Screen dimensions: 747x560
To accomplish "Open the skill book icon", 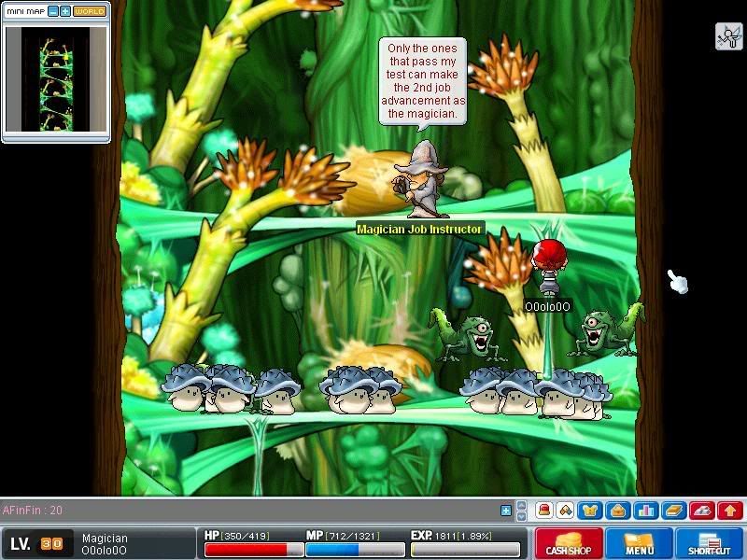I will coord(673,511).
